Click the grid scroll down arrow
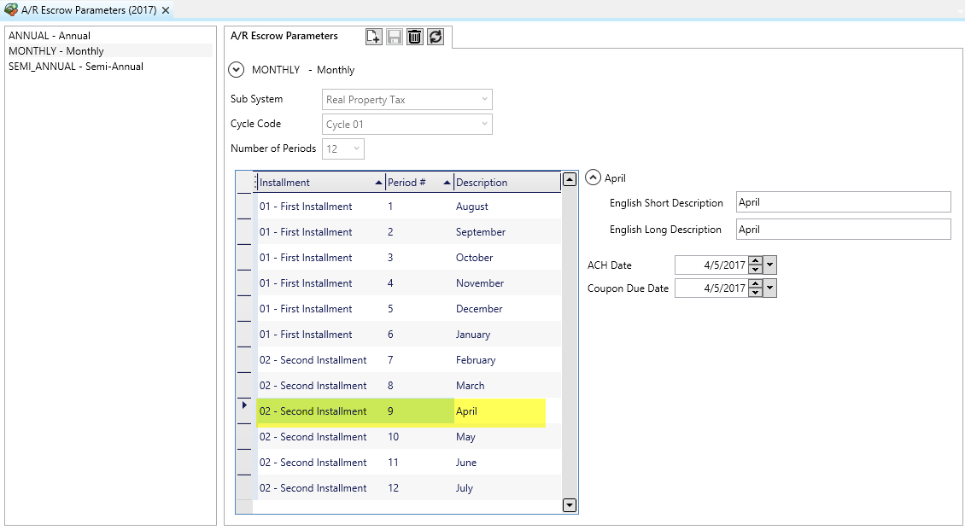Viewport: 965px width, 530px height. (570, 505)
